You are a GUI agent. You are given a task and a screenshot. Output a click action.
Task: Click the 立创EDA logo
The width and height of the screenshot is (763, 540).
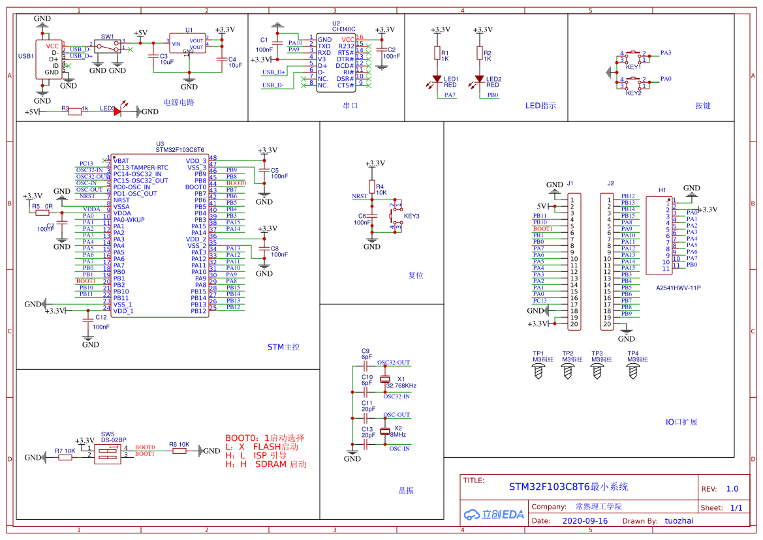tap(494, 515)
